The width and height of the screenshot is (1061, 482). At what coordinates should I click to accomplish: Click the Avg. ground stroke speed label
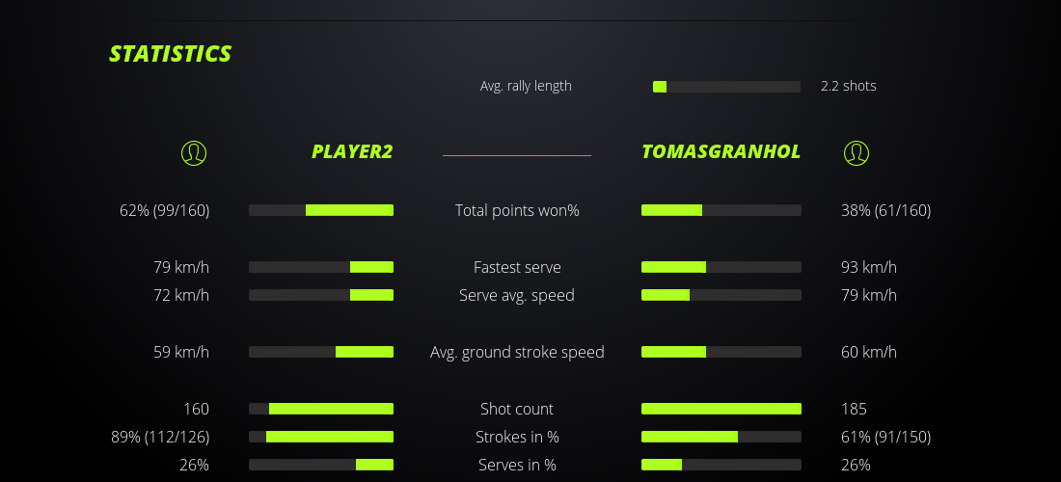[x=517, y=352]
